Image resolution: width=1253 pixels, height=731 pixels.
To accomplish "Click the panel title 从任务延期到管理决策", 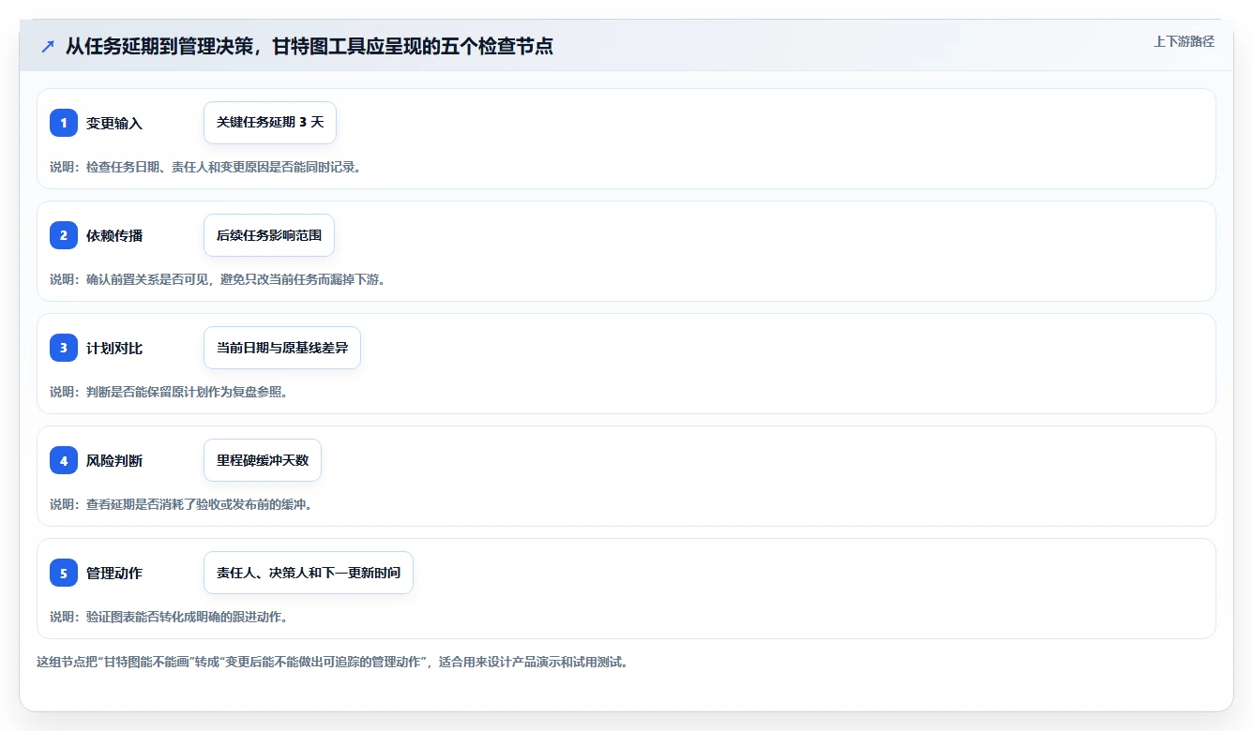I will pos(309,46).
